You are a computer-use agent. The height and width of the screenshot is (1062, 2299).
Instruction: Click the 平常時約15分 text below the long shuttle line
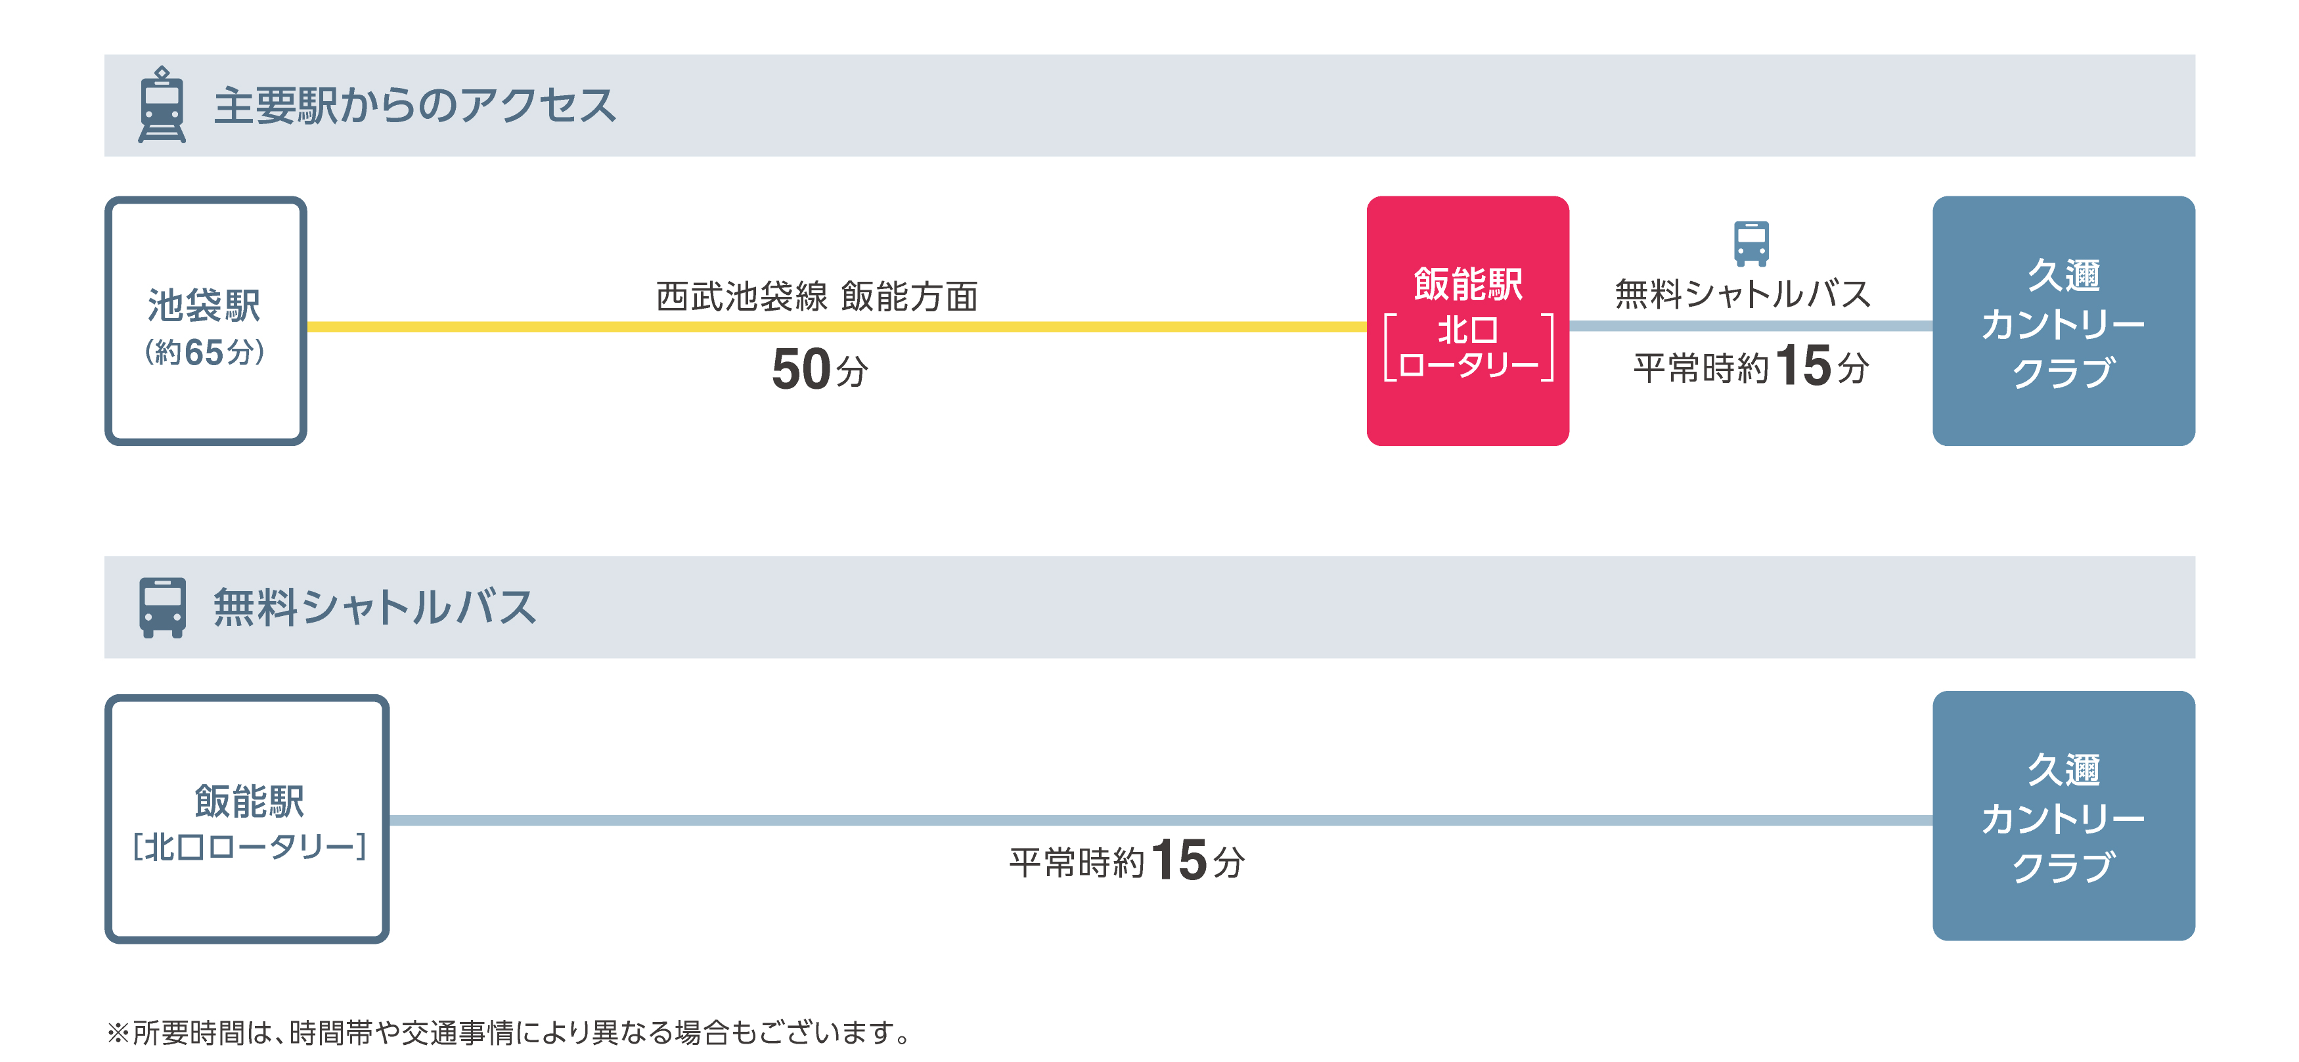point(1127,861)
